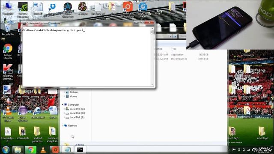Open the ecommerce folder on desktop
Image resolution: width=274 pixels, height=154 pixels.
point(247,53)
